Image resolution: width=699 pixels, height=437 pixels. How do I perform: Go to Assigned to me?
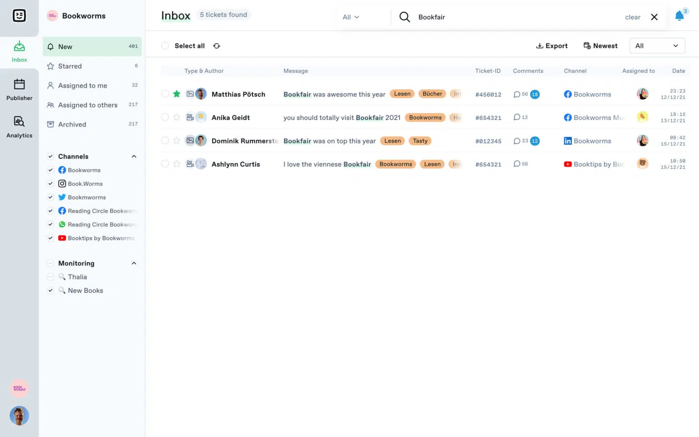pyautogui.click(x=82, y=86)
